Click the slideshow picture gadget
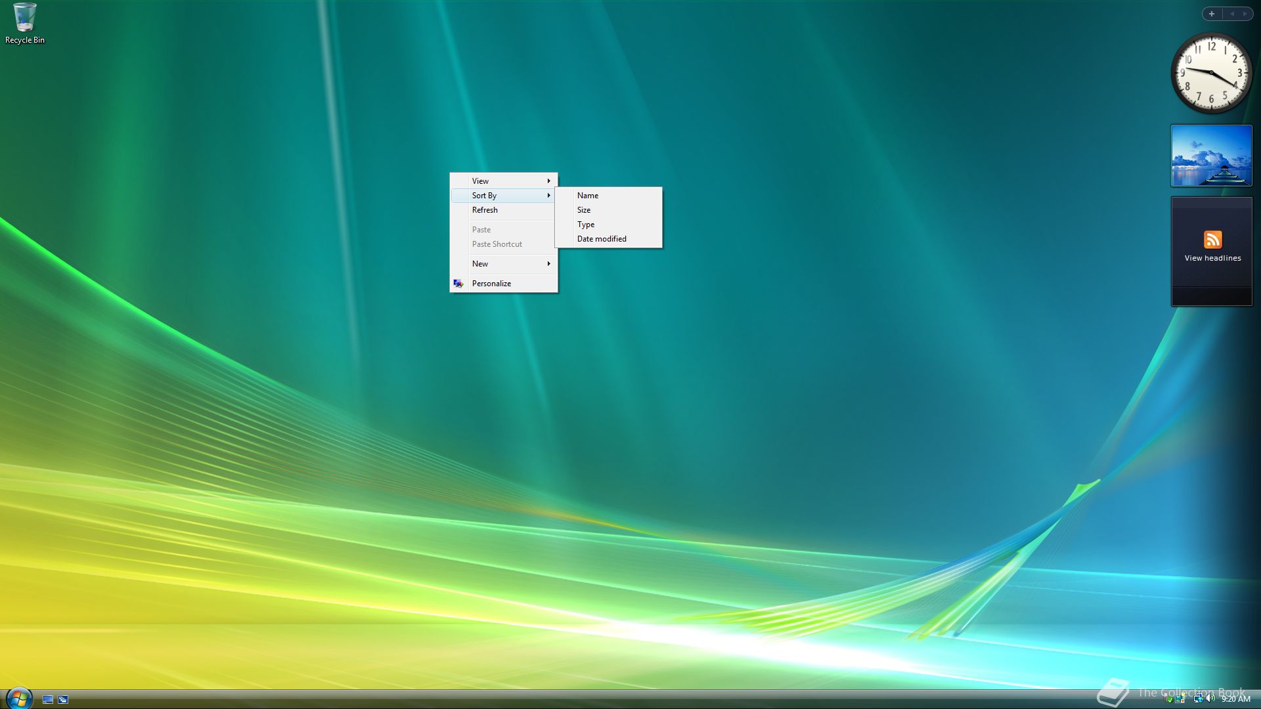The width and height of the screenshot is (1261, 709). [1211, 156]
